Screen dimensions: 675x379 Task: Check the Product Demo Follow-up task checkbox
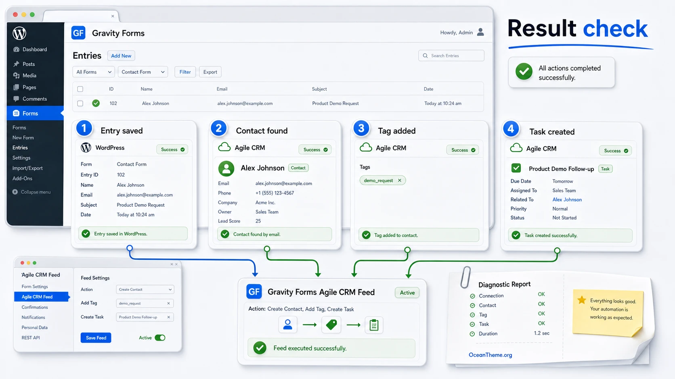tap(516, 168)
